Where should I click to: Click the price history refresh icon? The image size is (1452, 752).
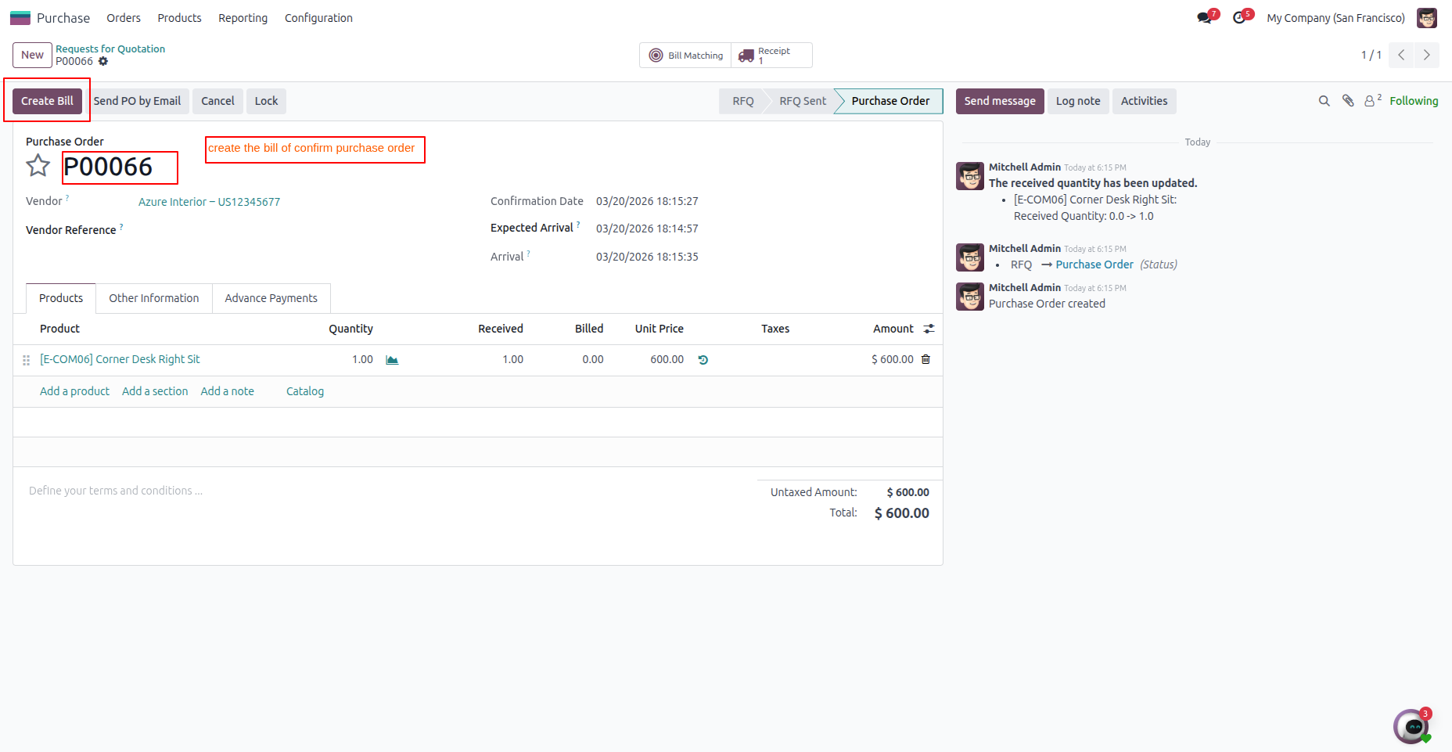pos(703,360)
